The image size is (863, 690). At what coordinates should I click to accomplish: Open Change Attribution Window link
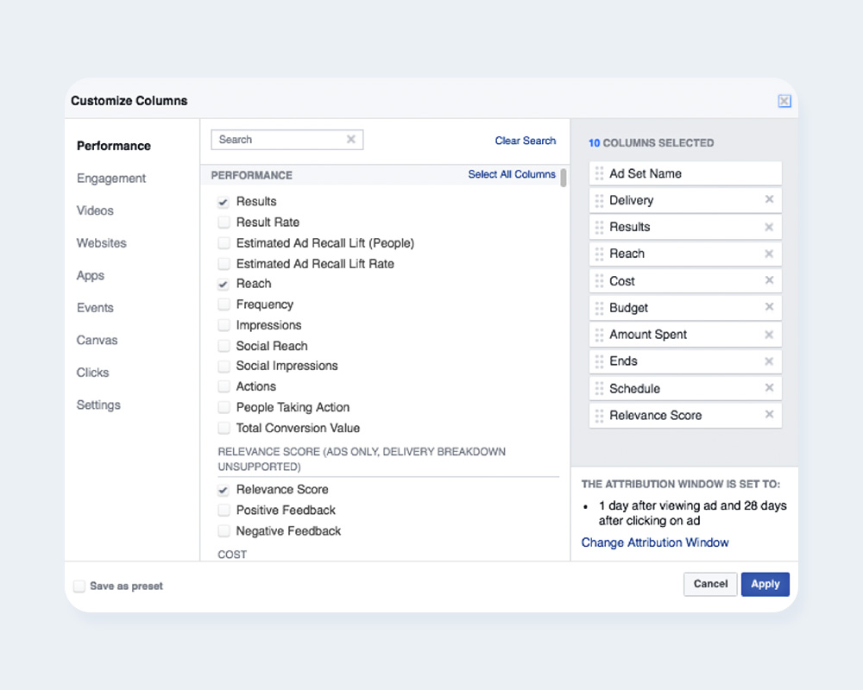654,543
